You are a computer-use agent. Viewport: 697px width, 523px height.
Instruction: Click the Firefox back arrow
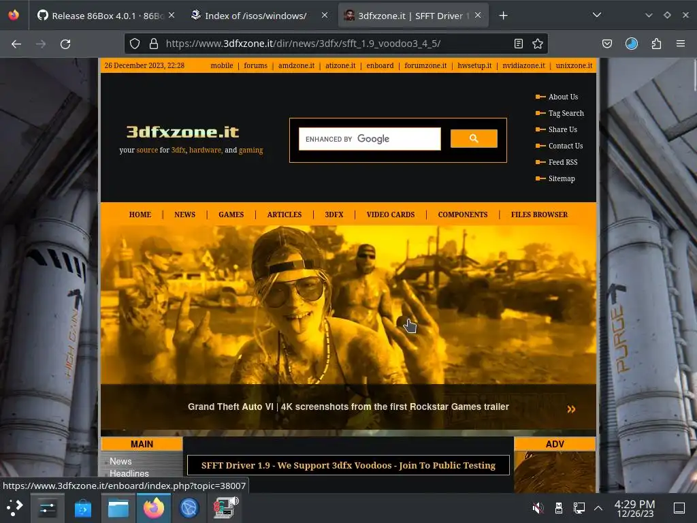click(16, 44)
